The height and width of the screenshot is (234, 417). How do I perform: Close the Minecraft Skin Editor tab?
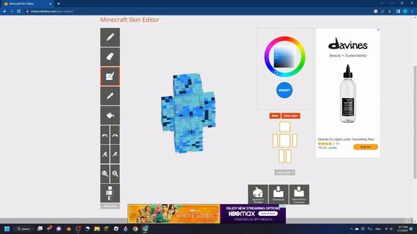50,4
